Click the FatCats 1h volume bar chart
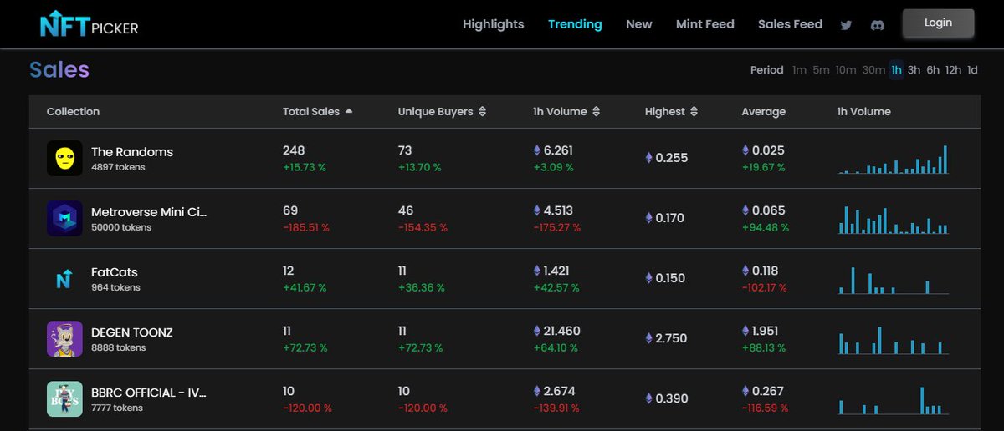 pyautogui.click(x=894, y=279)
